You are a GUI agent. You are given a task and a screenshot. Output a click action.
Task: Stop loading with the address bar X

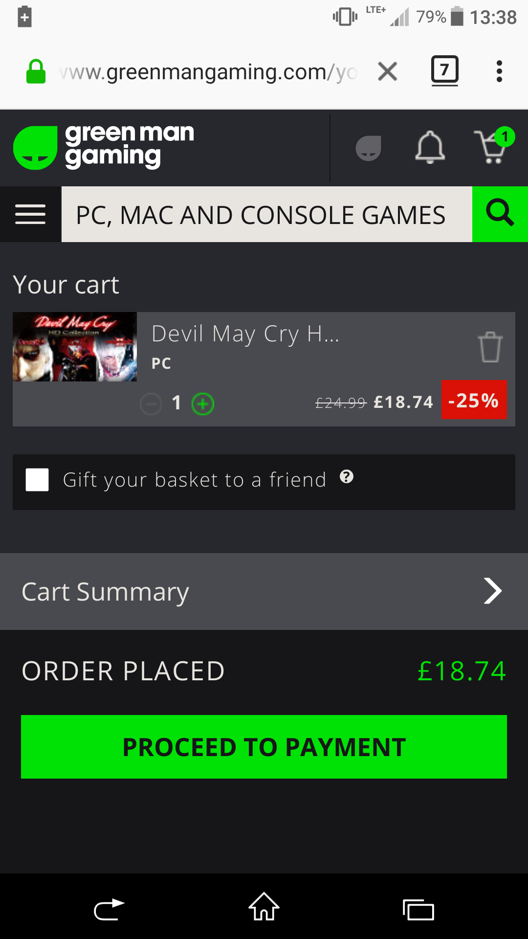click(x=388, y=71)
